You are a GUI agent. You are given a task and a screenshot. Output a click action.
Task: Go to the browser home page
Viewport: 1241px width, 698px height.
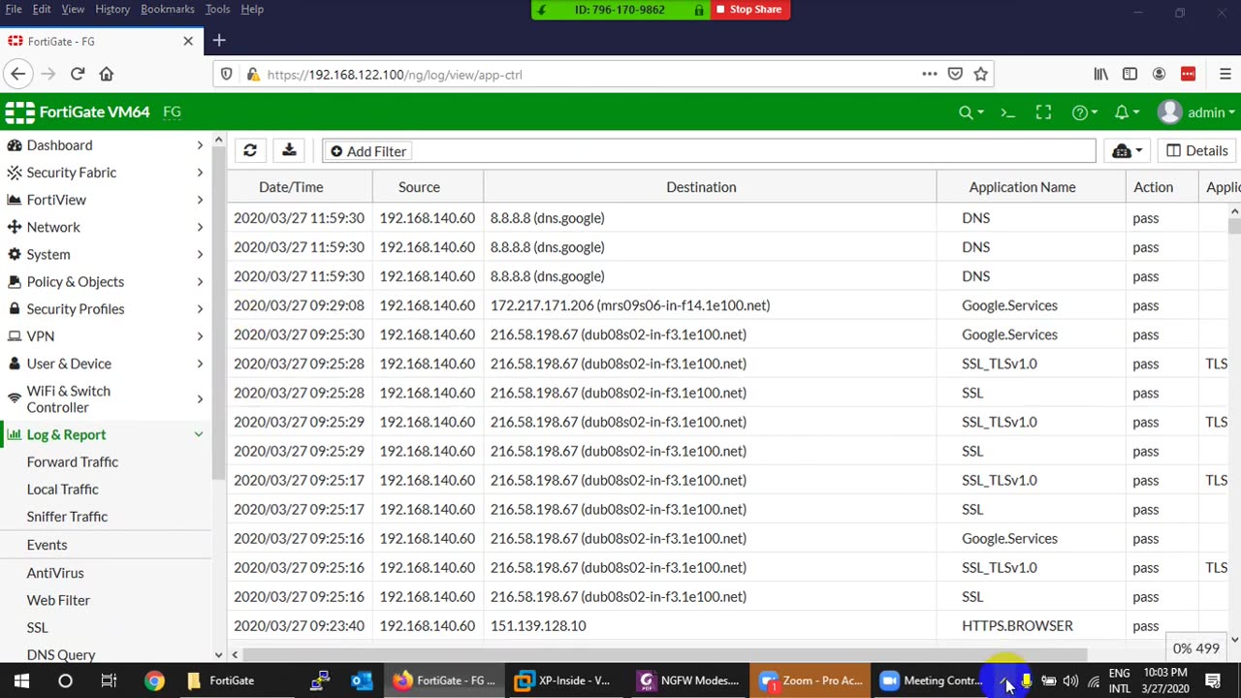(x=107, y=74)
